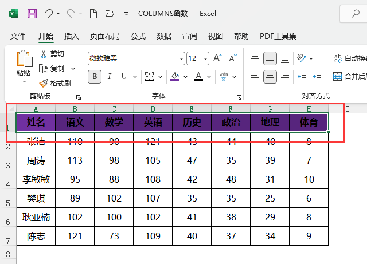Toggle align left
The height and width of the screenshot is (264, 367).
(255, 77)
